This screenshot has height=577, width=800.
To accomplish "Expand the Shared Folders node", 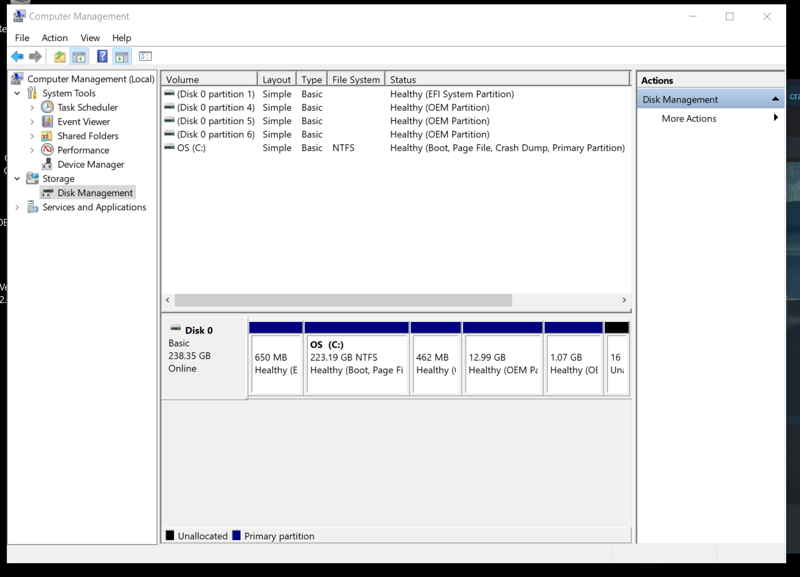I will coord(32,136).
